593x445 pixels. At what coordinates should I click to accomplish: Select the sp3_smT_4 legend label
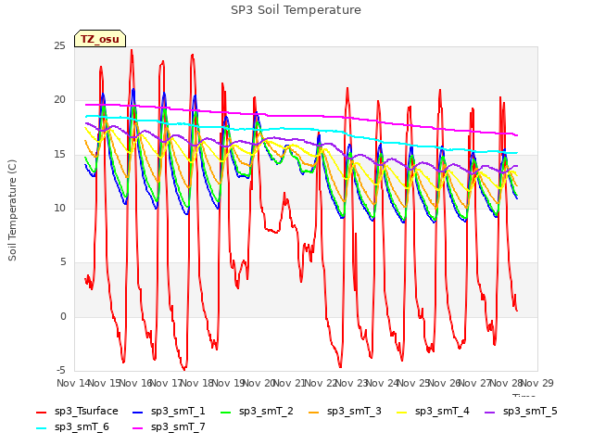(x=442, y=412)
